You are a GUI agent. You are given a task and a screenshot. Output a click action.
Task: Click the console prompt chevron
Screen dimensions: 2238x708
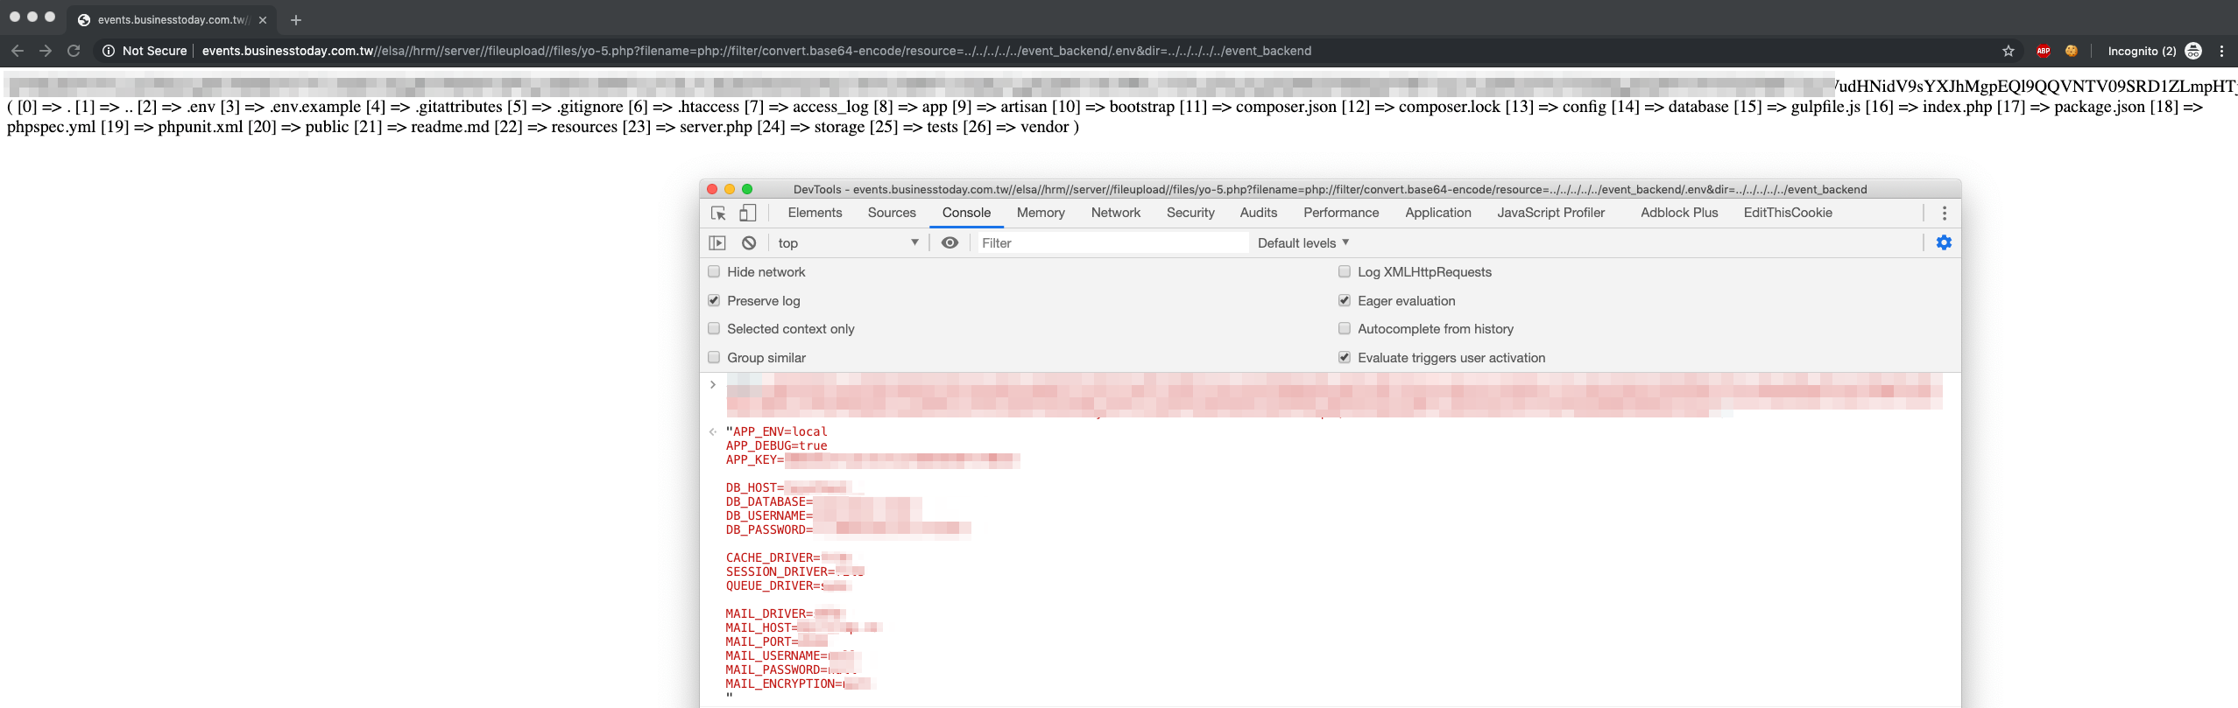point(713,384)
